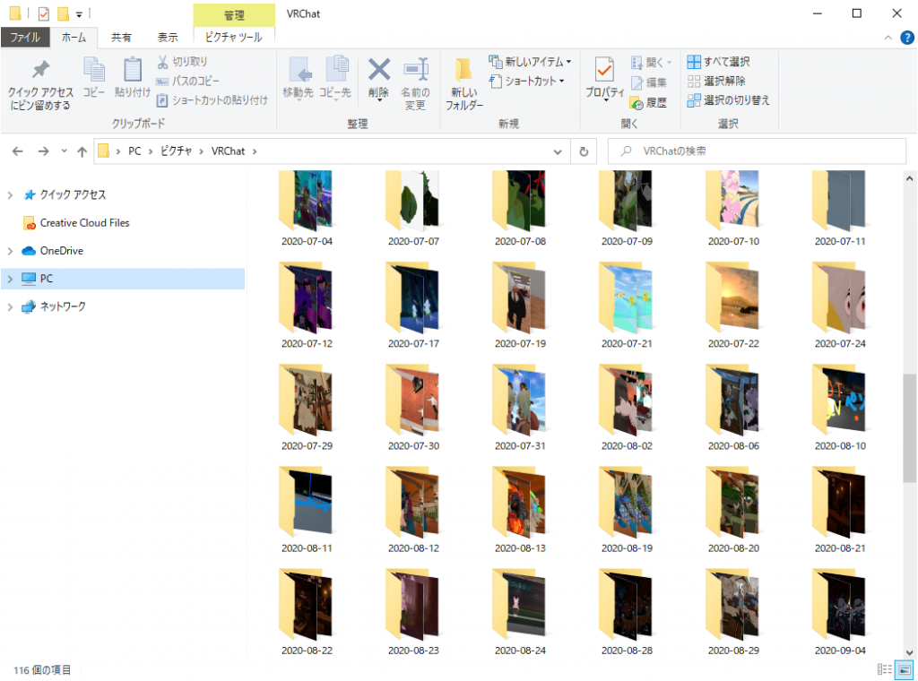
Task: Click the forward navigation arrow
Action: 43,151
